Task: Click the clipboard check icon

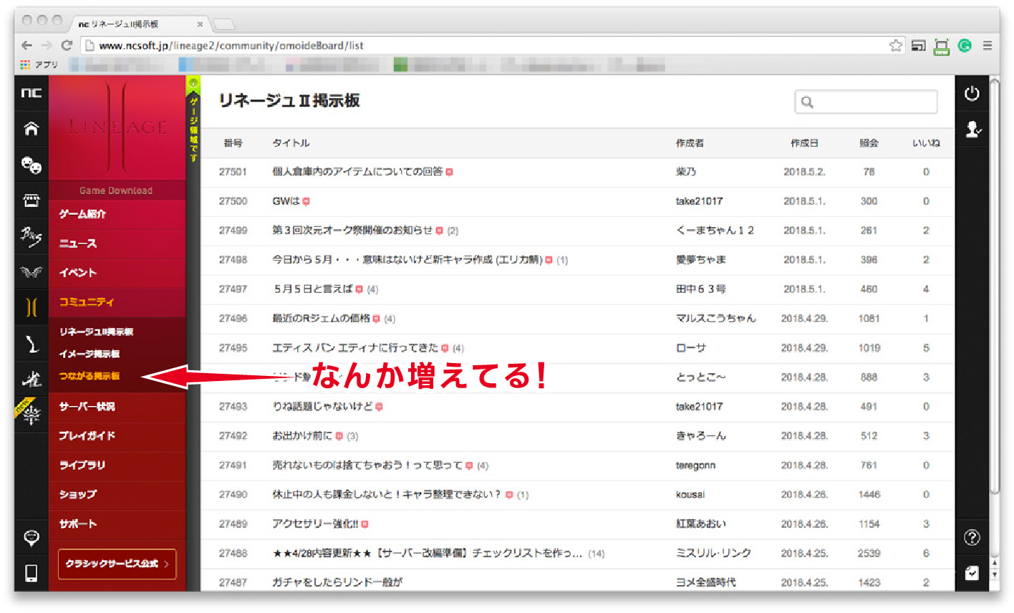Action: click(972, 573)
